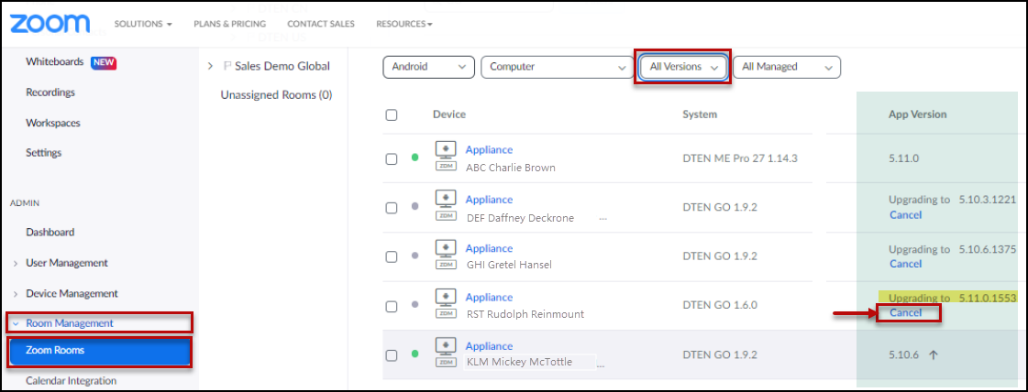Check the box for ABC Charlie Brown
This screenshot has height=392, width=1028.
pos(392,159)
